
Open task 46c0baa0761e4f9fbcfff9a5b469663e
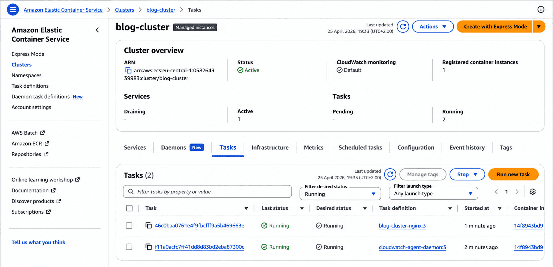tap(200, 226)
